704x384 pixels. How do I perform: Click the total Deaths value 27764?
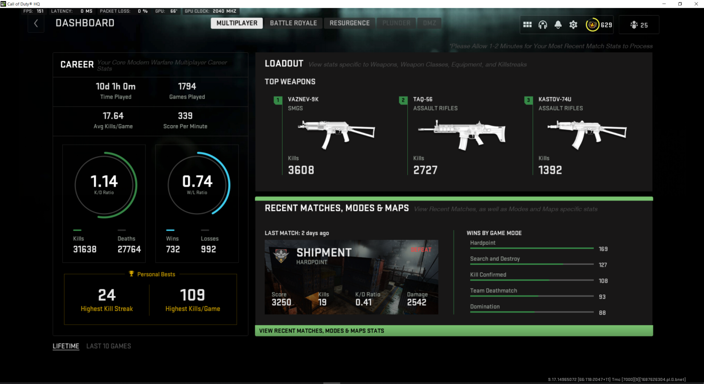point(129,249)
